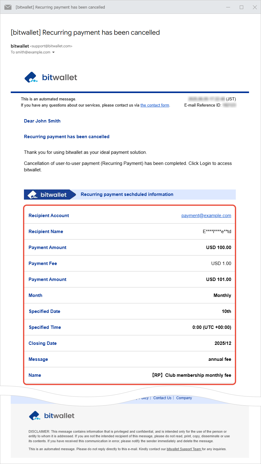The image size is (261, 464).
Task: Click 'Name' row label
Action: [x=35, y=375]
